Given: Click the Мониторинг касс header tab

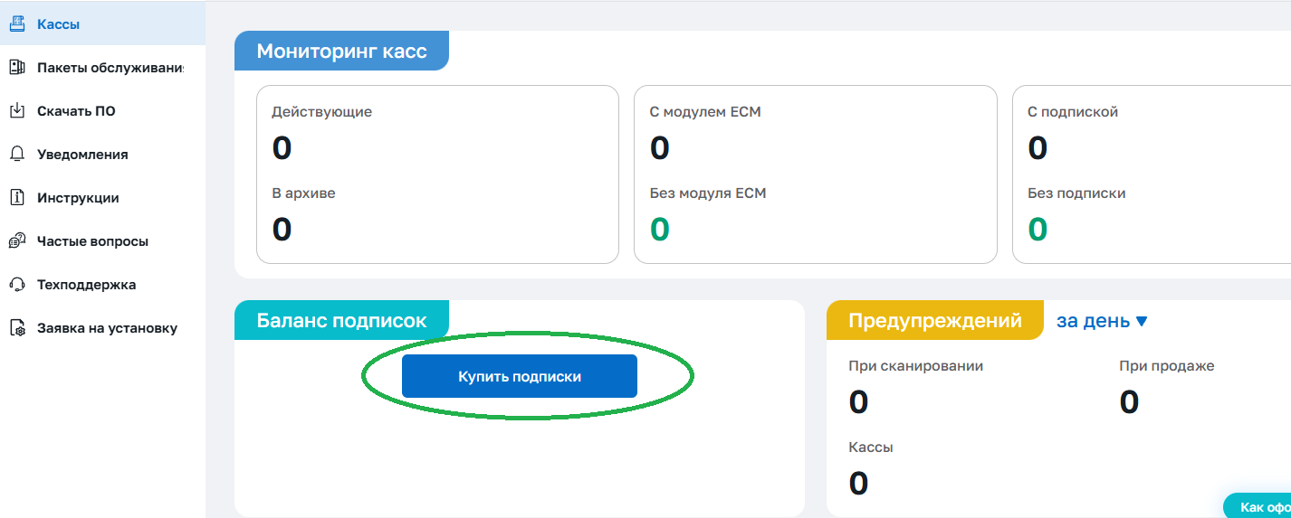Looking at the screenshot, I should click(341, 51).
